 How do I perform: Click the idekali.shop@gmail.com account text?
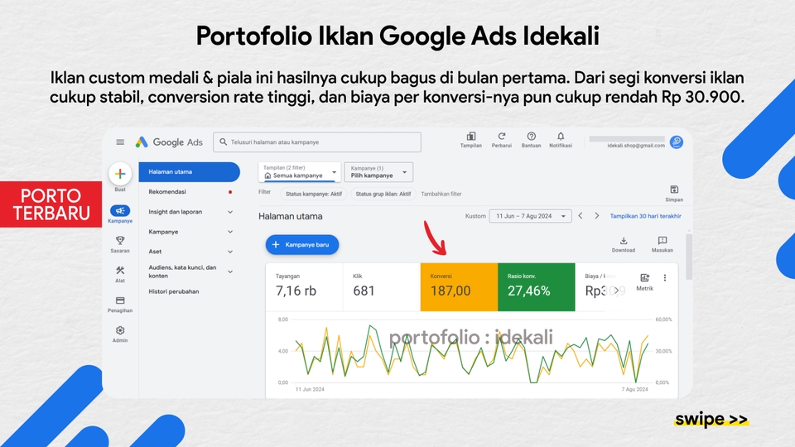point(636,146)
